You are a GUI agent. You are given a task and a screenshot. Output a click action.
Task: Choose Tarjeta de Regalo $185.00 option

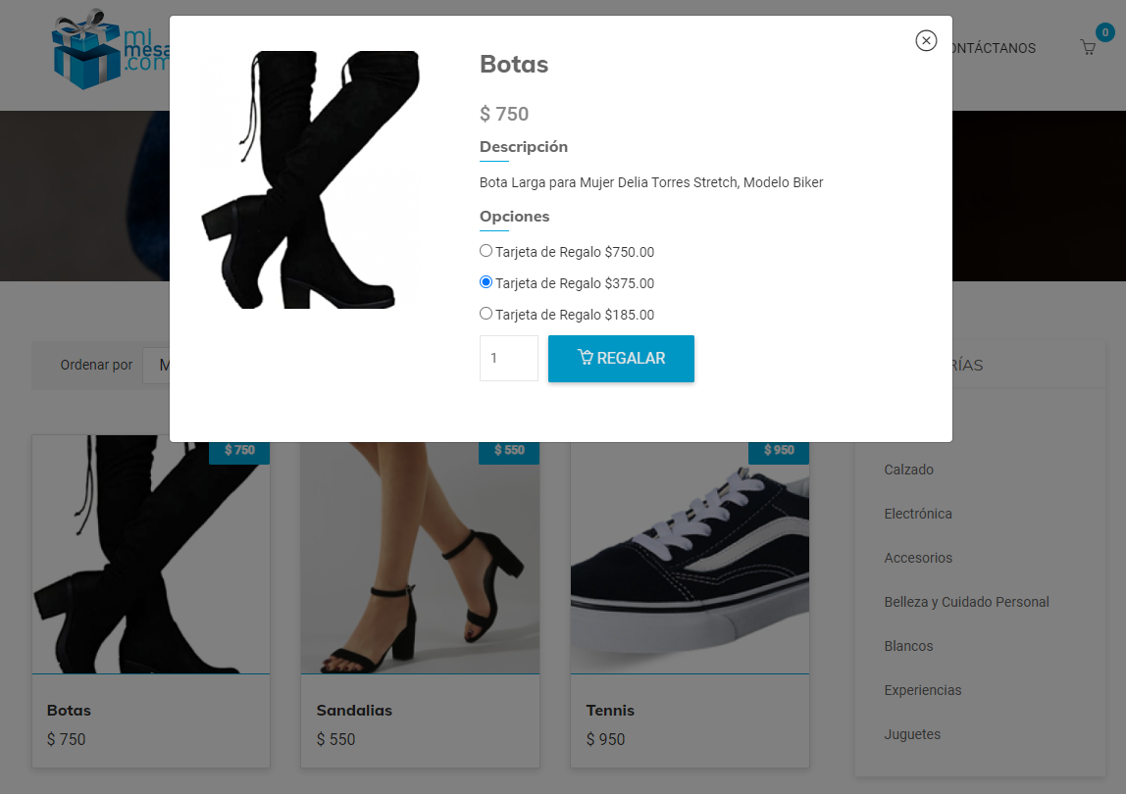486,314
